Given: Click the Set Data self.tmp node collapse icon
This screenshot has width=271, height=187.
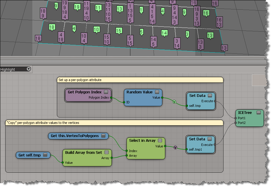Looking at the screenshot, I should coord(210,96).
